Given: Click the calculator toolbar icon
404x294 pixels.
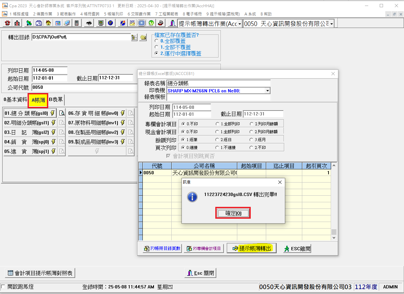Looking at the screenshot, I should click(76, 23).
